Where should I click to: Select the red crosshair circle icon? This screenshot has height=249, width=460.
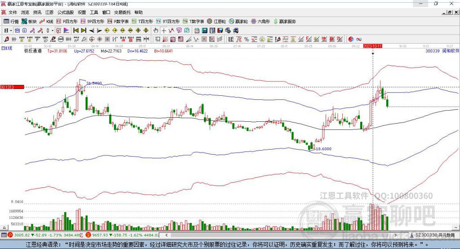coord(92,40)
